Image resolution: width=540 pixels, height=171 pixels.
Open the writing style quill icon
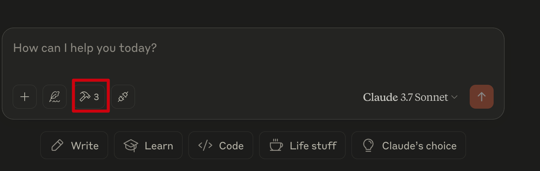55,97
